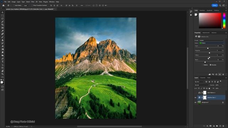This screenshot has height=128, width=228.
Task: Clip adjustment to layer icon in Properties
Action: [209, 74]
